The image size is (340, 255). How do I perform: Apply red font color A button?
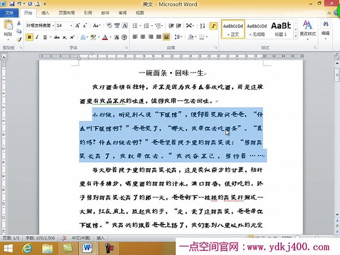point(105,37)
